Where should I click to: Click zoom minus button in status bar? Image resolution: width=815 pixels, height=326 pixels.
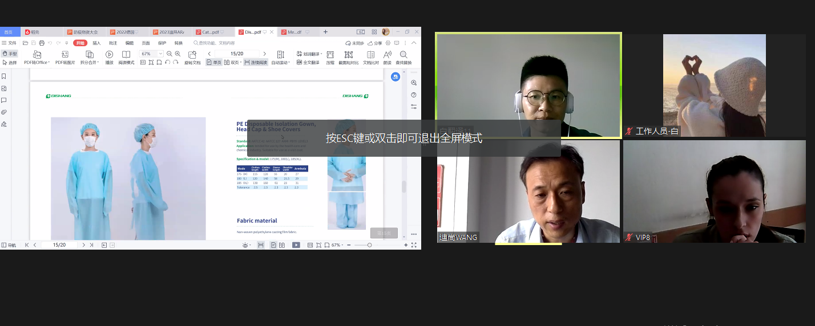pos(349,245)
